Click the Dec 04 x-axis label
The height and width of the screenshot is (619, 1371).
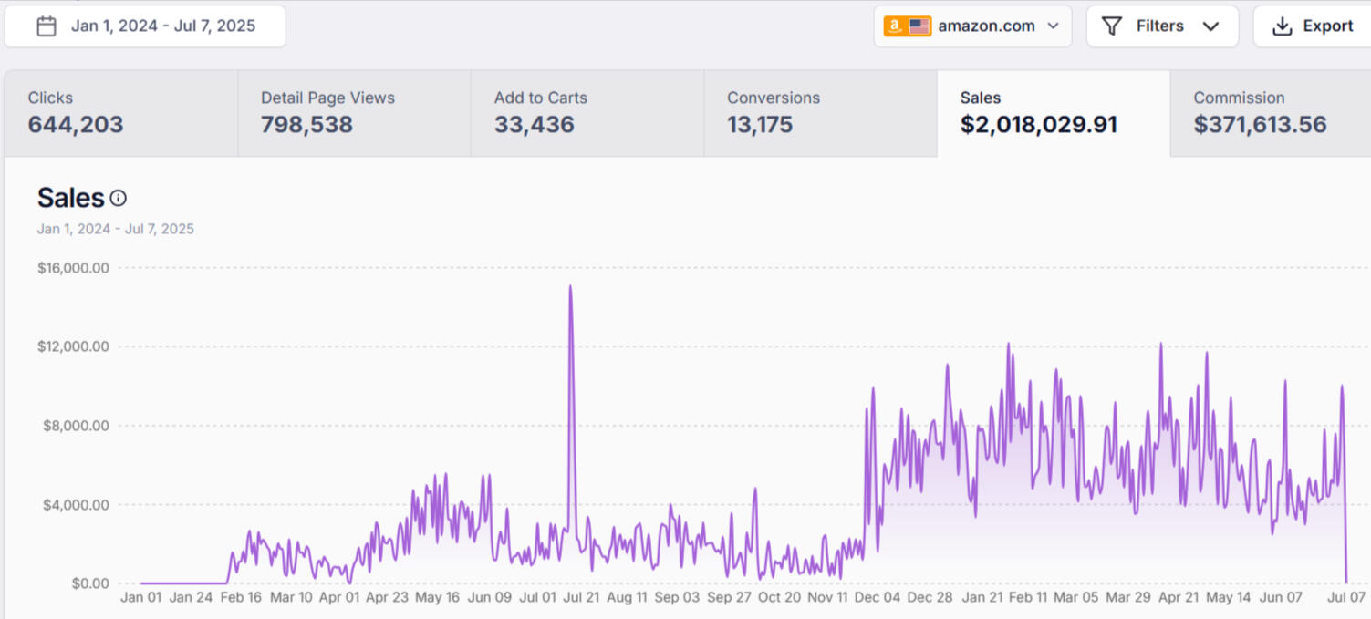877,598
